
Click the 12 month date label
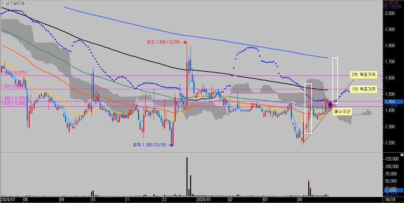coord(165,199)
